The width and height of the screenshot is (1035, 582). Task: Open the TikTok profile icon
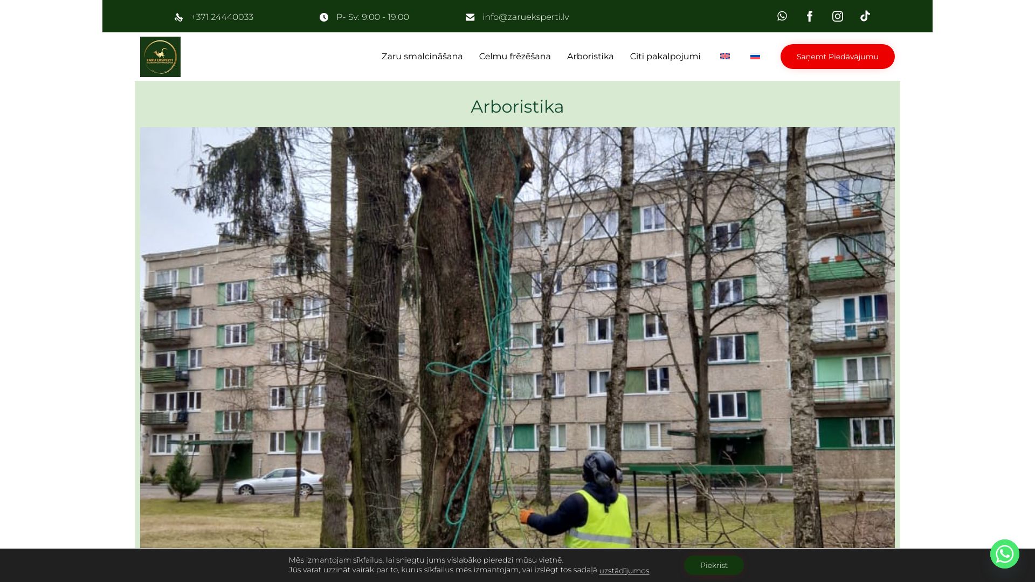coord(865,16)
